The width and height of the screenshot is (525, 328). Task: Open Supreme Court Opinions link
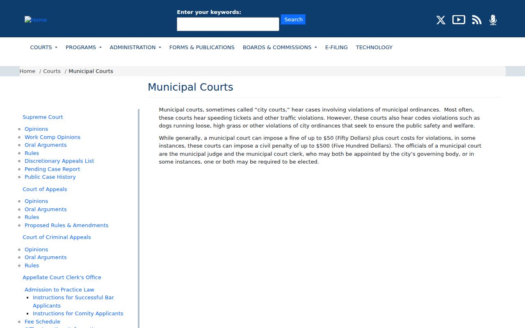pos(36,129)
